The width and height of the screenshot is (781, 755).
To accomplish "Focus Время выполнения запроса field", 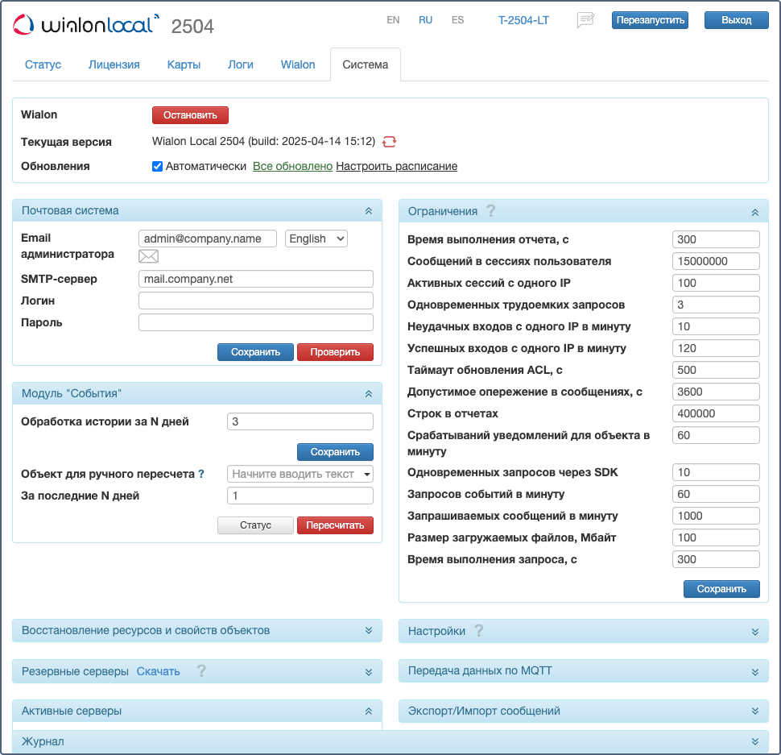I will pos(716,560).
